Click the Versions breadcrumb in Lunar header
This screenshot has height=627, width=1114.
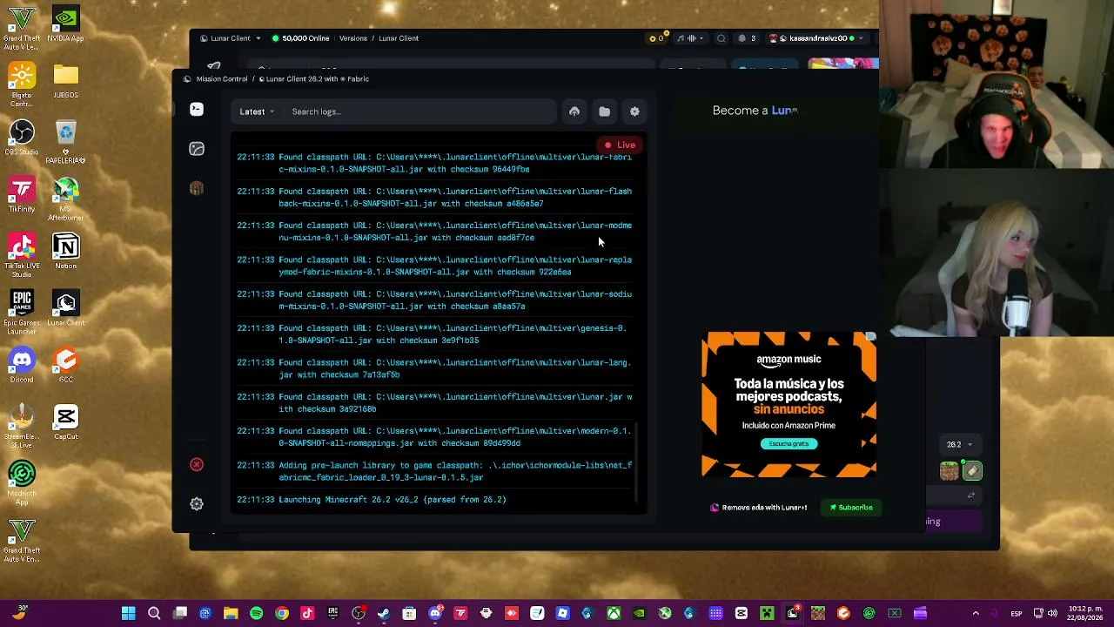[353, 38]
